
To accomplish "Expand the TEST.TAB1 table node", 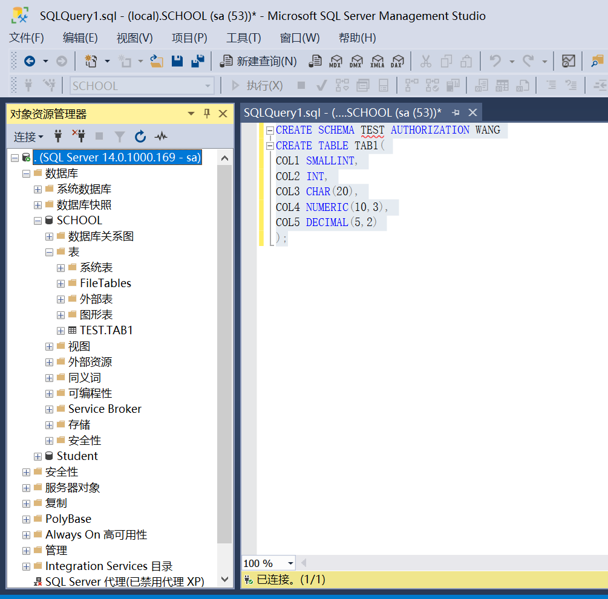I will (x=60, y=331).
